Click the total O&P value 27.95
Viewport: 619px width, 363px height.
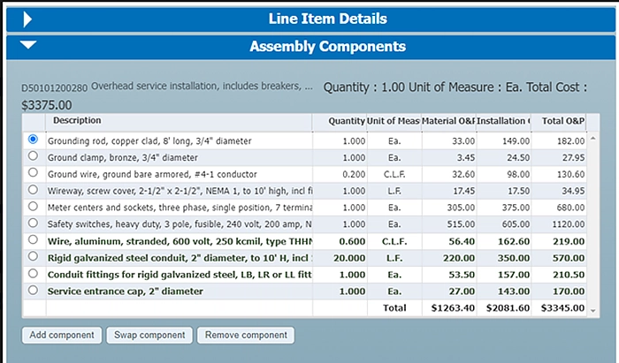point(573,158)
